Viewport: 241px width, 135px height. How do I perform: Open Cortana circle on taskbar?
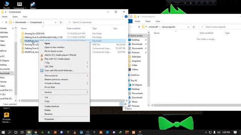coord(16,132)
